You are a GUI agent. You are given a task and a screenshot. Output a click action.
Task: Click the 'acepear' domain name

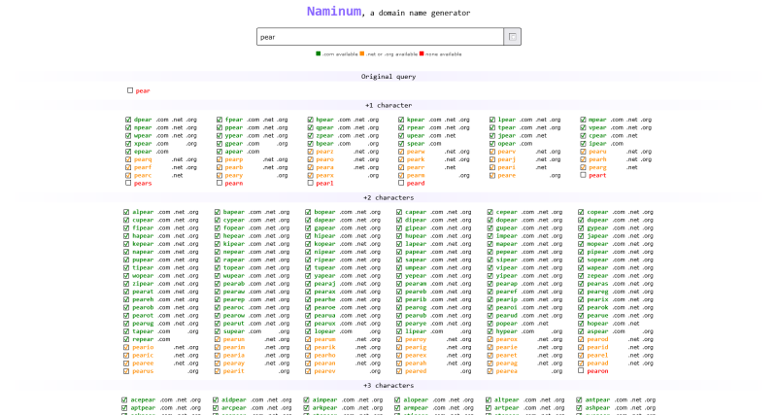(143, 399)
